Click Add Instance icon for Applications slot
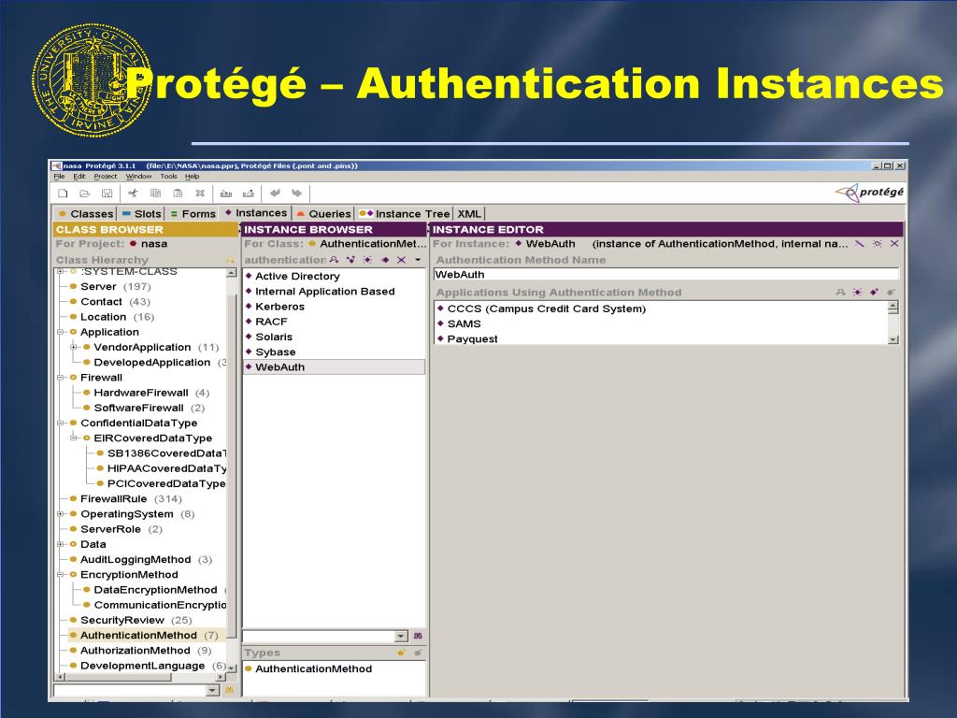The width and height of the screenshot is (957, 718). point(874,293)
